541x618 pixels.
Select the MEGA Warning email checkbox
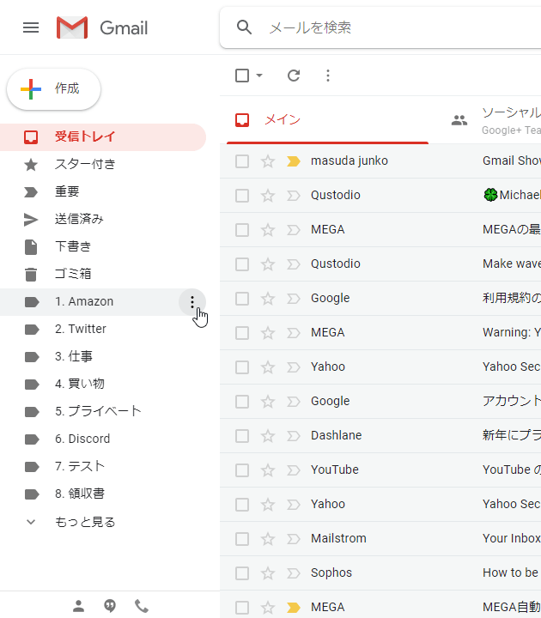(242, 333)
